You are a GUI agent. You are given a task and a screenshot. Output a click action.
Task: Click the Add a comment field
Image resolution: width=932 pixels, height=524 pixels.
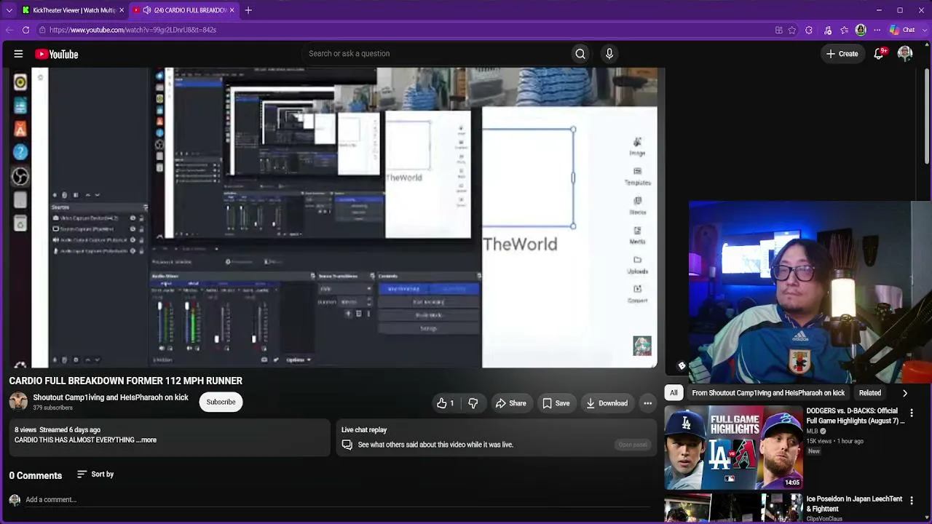pyautogui.click(x=339, y=500)
